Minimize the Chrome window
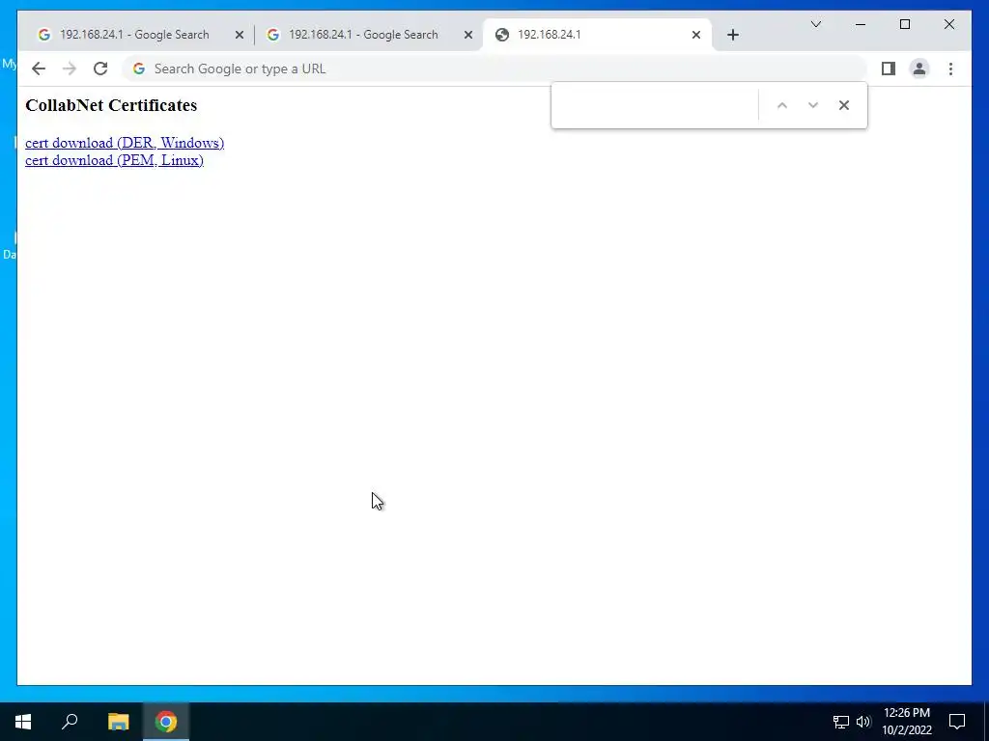Screen dimensions: 989x741 861,24
